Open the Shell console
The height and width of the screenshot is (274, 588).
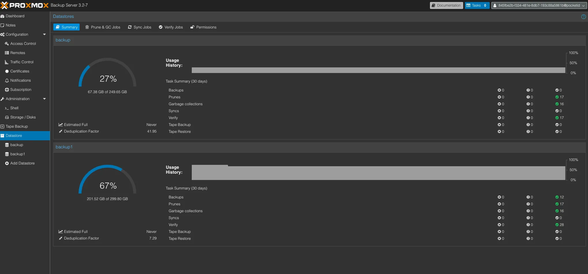14,108
